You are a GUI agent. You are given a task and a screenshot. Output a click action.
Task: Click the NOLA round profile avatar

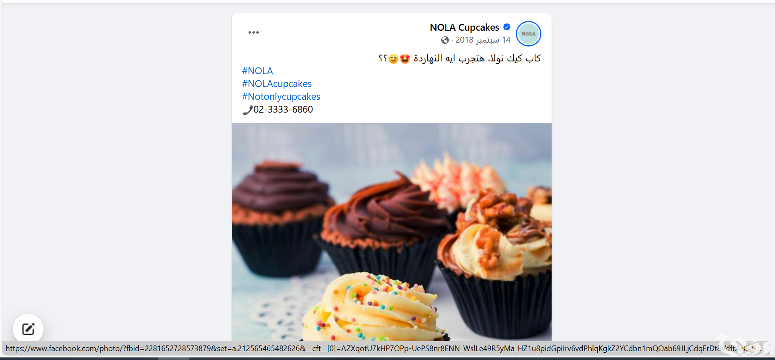528,34
